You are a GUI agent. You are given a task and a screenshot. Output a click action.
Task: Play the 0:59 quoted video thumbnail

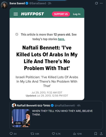point(21,118)
